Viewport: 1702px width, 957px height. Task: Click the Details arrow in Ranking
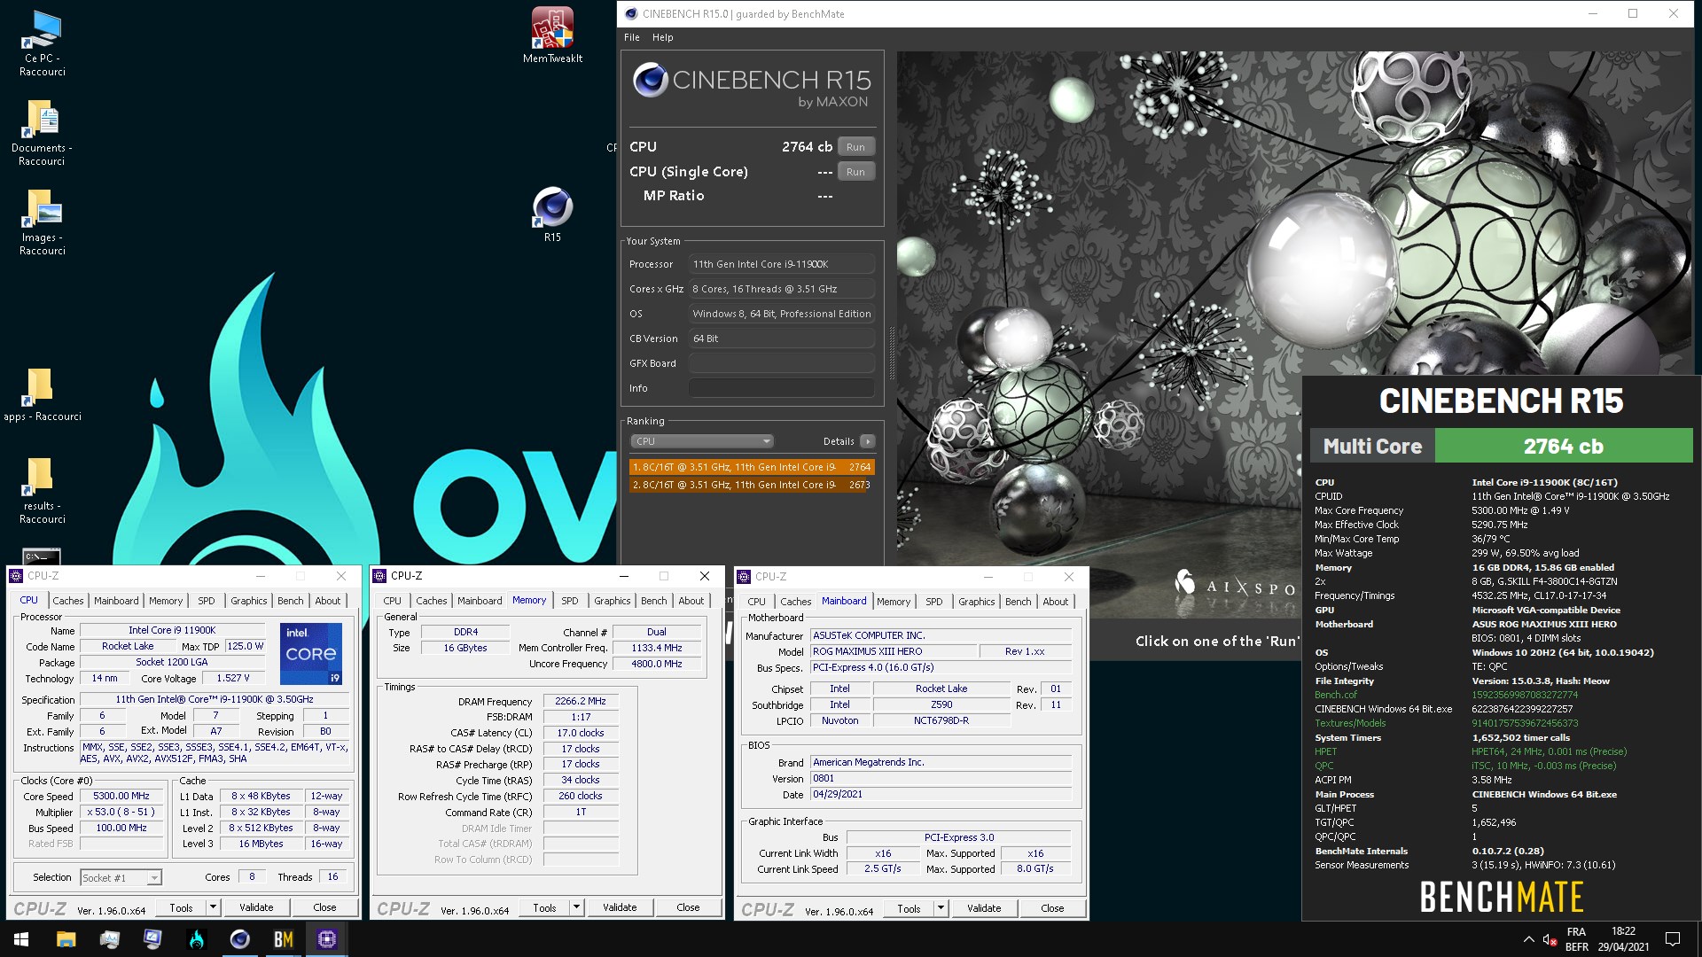[x=867, y=441]
